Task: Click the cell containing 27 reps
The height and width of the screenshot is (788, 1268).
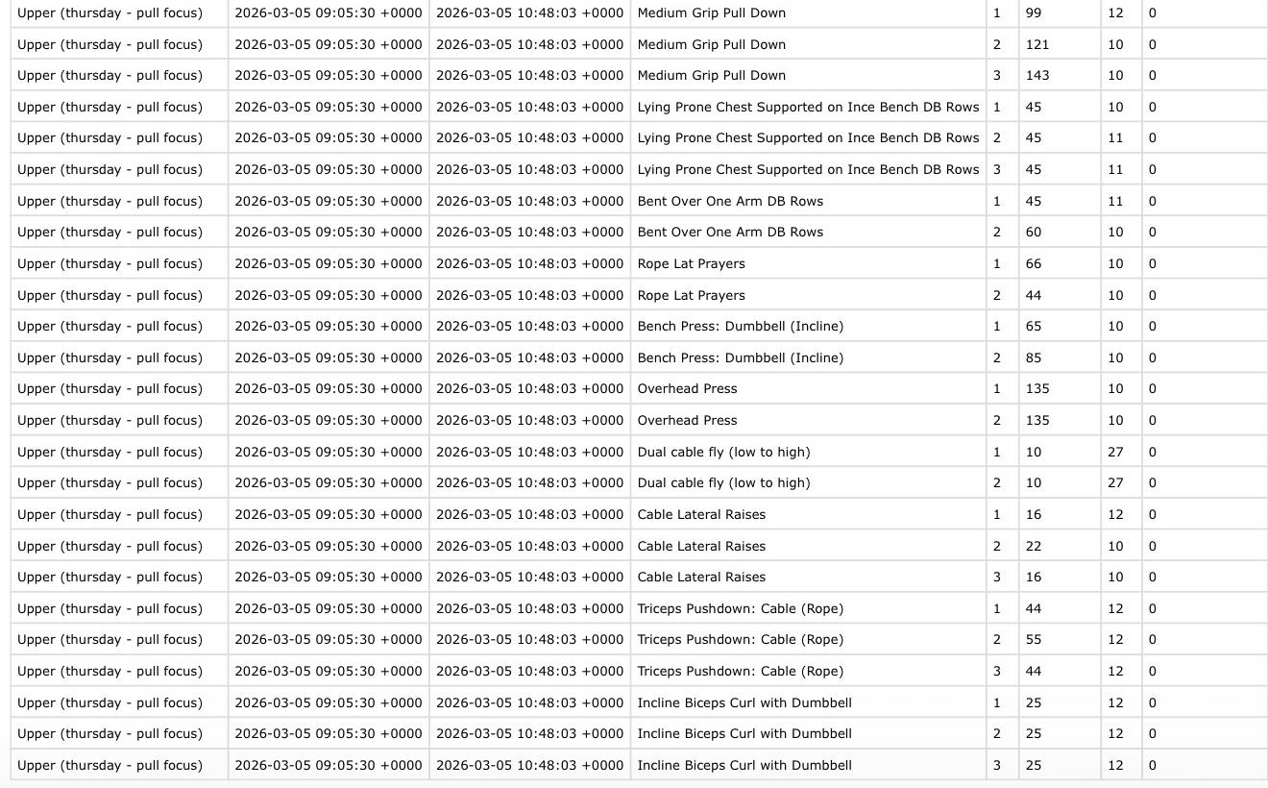Action: coord(1115,452)
